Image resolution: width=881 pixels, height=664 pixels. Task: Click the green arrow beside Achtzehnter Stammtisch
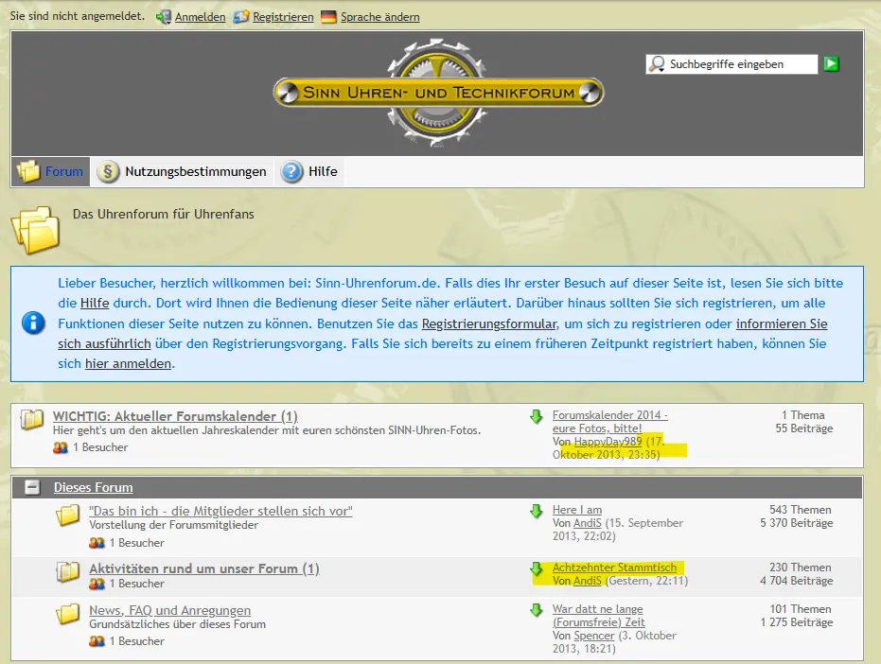click(x=536, y=569)
